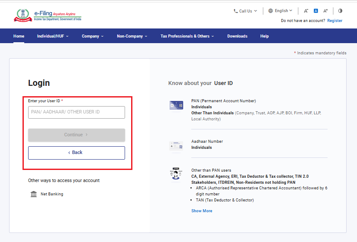Click the Call Us phone icon

pyautogui.click(x=236, y=11)
